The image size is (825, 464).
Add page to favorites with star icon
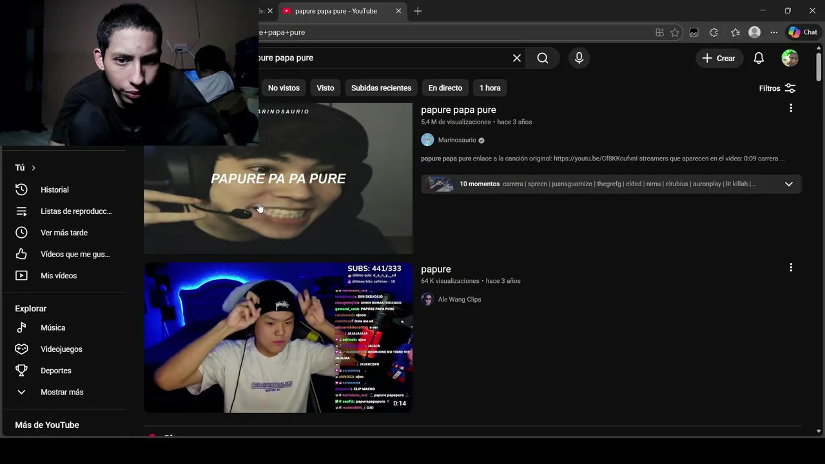coord(675,32)
